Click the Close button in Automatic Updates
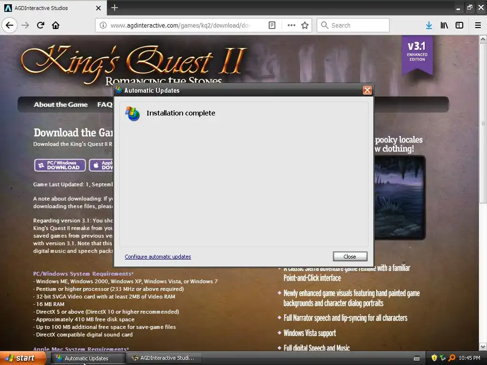This screenshot has width=487, height=365. [350, 256]
